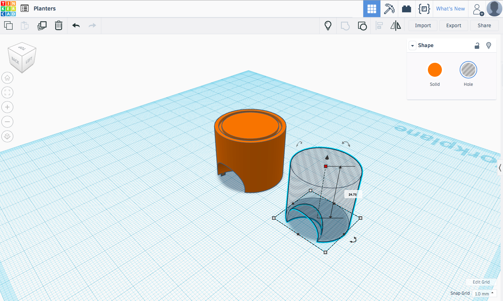Copy the selected shape

[8, 25]
